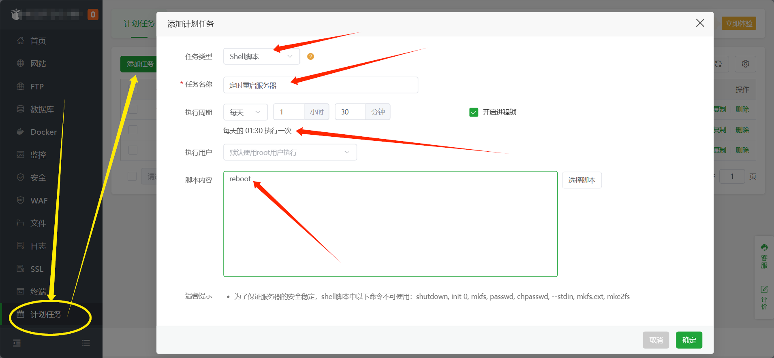Image resolution: width=774 pixels, height=358 pixels.
Task: Check the first task row checkbox in background table
Action: (133, 109)
